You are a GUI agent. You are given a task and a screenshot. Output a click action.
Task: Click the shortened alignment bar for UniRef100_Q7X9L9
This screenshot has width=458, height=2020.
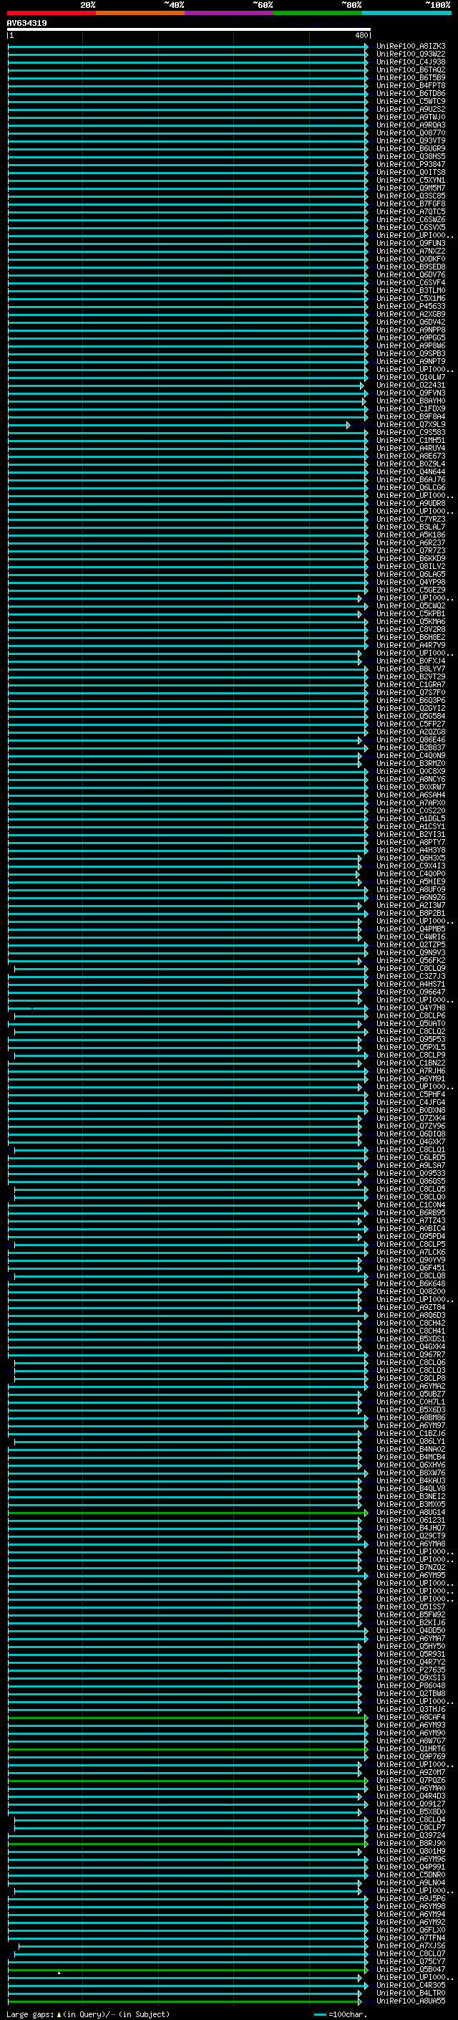178,425
